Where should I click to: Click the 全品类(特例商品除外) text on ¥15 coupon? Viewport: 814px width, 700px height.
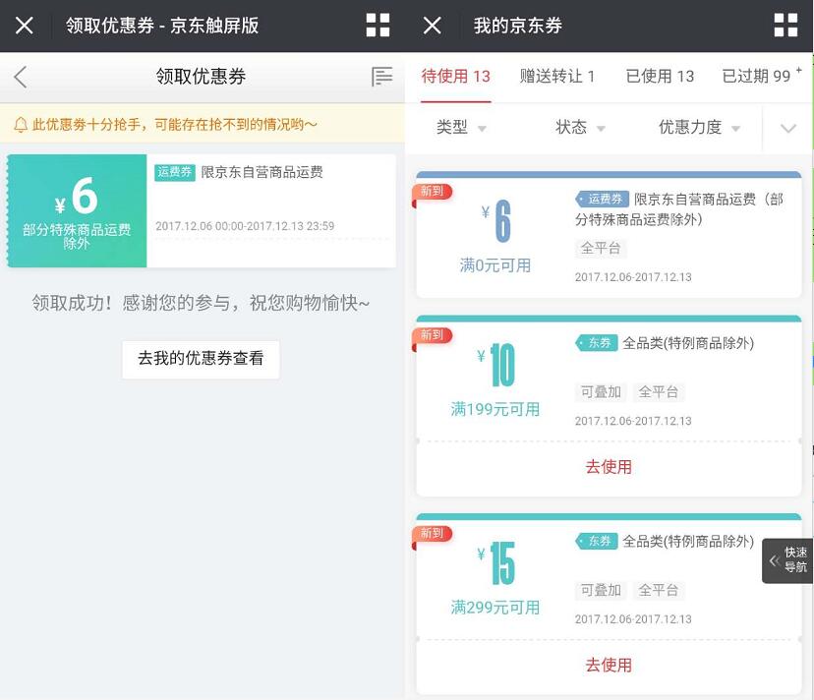(x=688, y=542)
